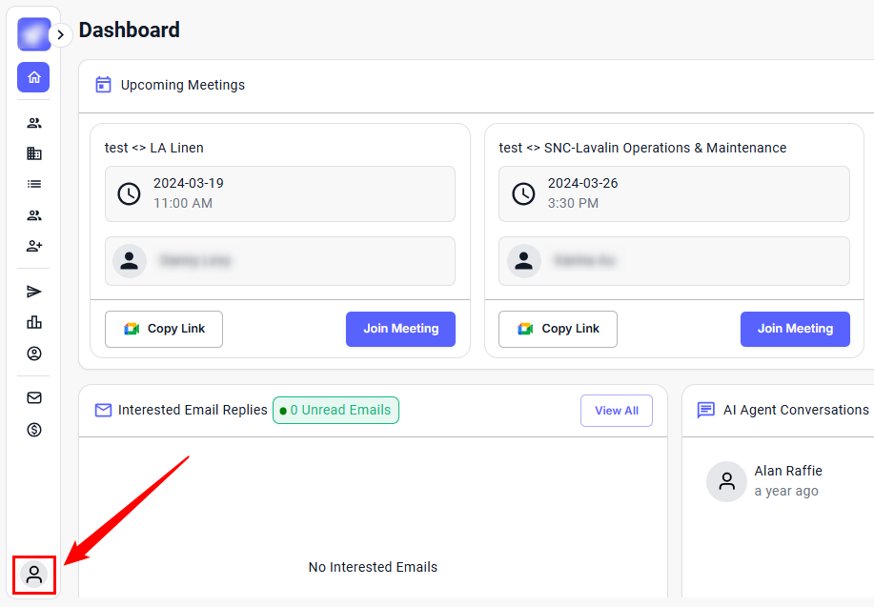Open the list icon in sidebar
This screenshot has height=607, width=874.
34,184
